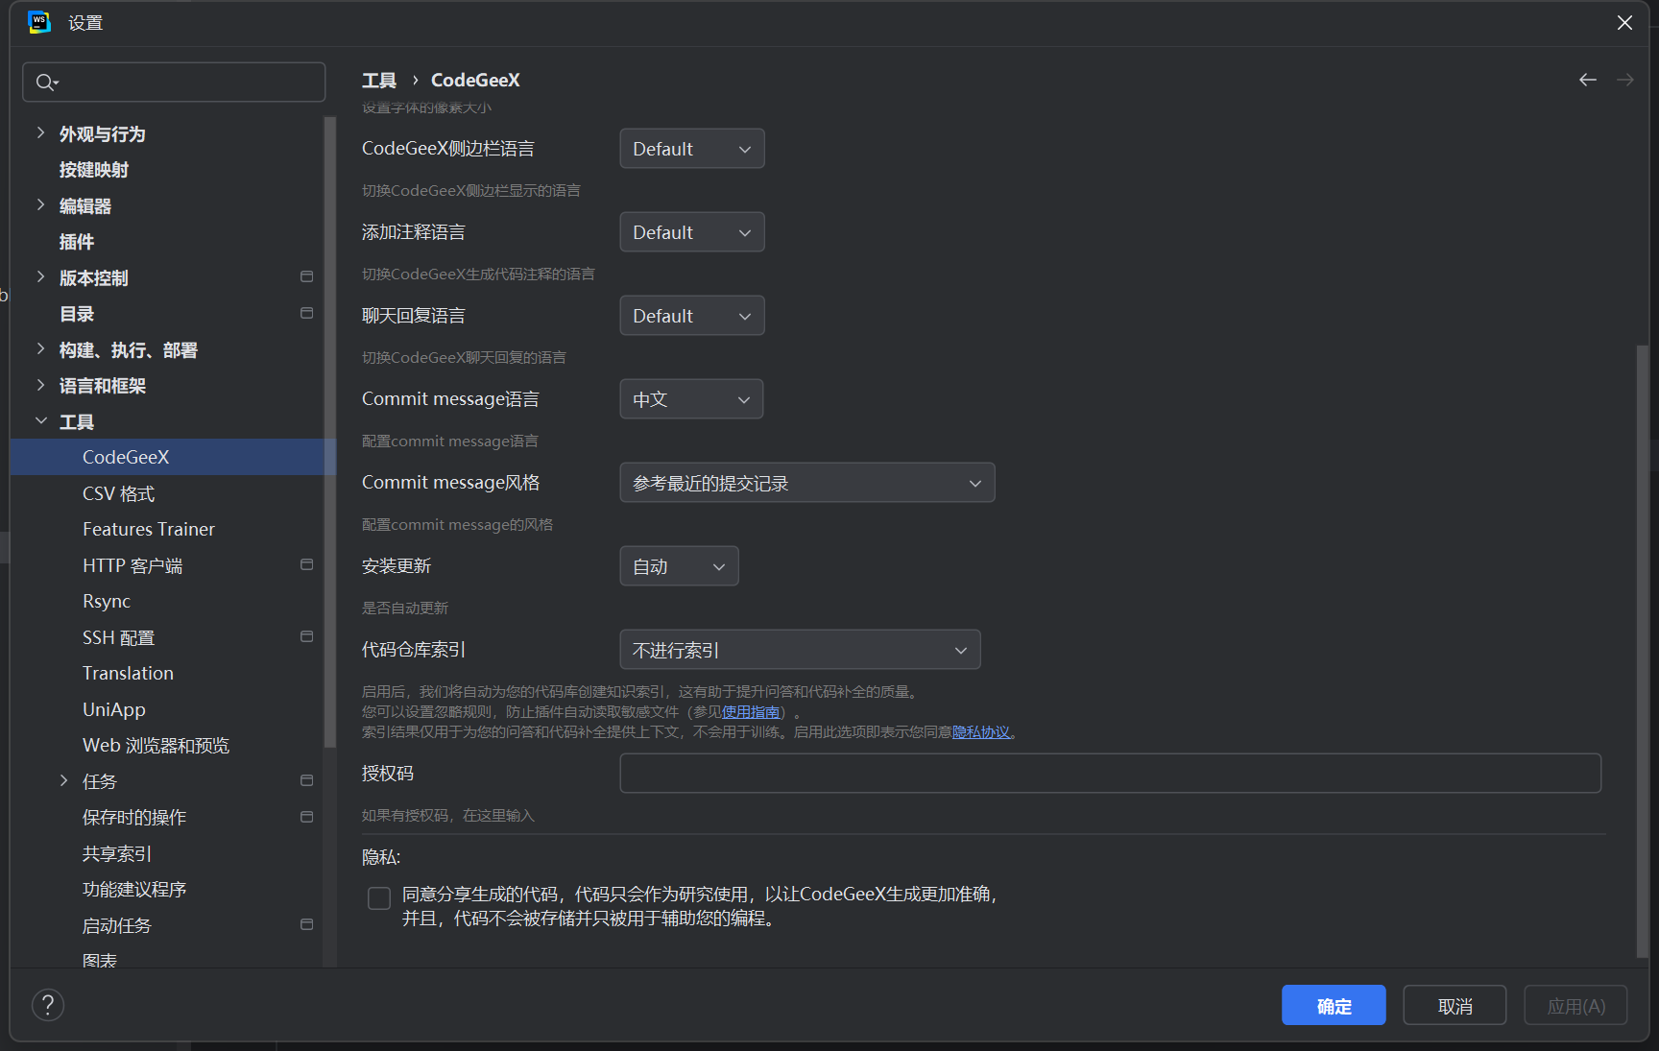Open the 代码仓库索引 dropdown
Image resolution: width=1659 pixels, height=1051 pixels.
point(801,650)
